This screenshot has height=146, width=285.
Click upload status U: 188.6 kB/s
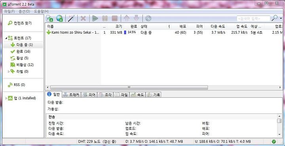(x=223, y=142)
